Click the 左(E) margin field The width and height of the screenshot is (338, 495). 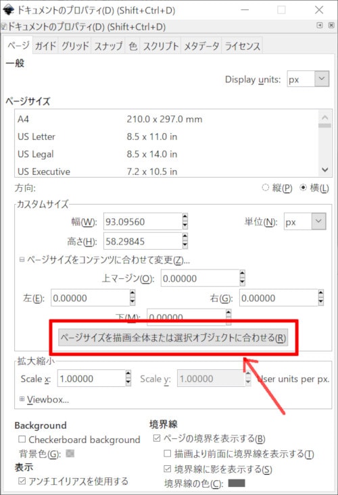(91, 298)
